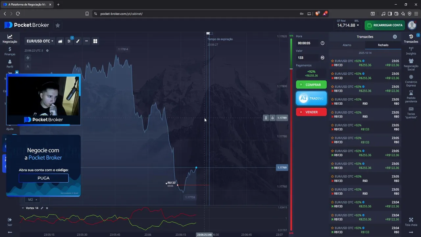This screenshot has height=237, width=421.
Task: Open the Insights signal icon
Action: click(x=411, y=51)
